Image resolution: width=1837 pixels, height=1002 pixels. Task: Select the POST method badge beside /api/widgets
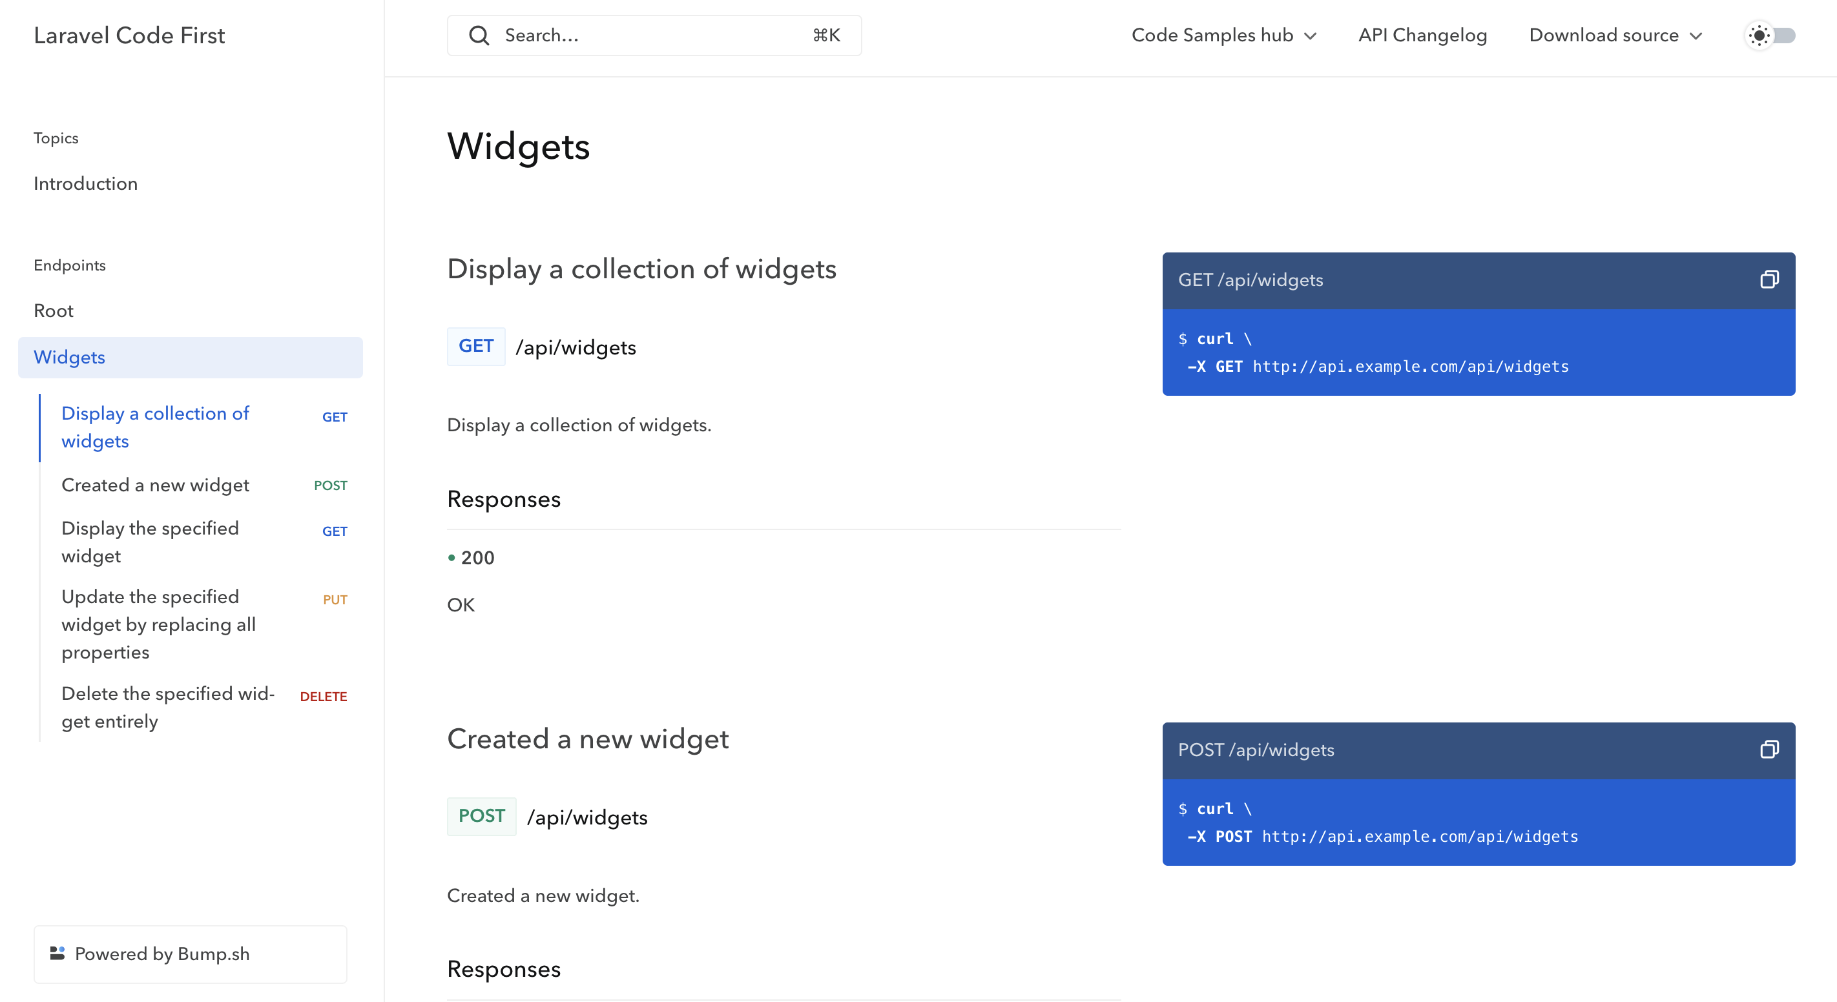tap(481, 816)
